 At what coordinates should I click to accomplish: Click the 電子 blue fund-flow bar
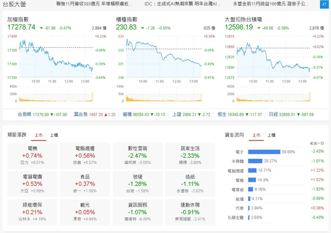coord(264,152)
